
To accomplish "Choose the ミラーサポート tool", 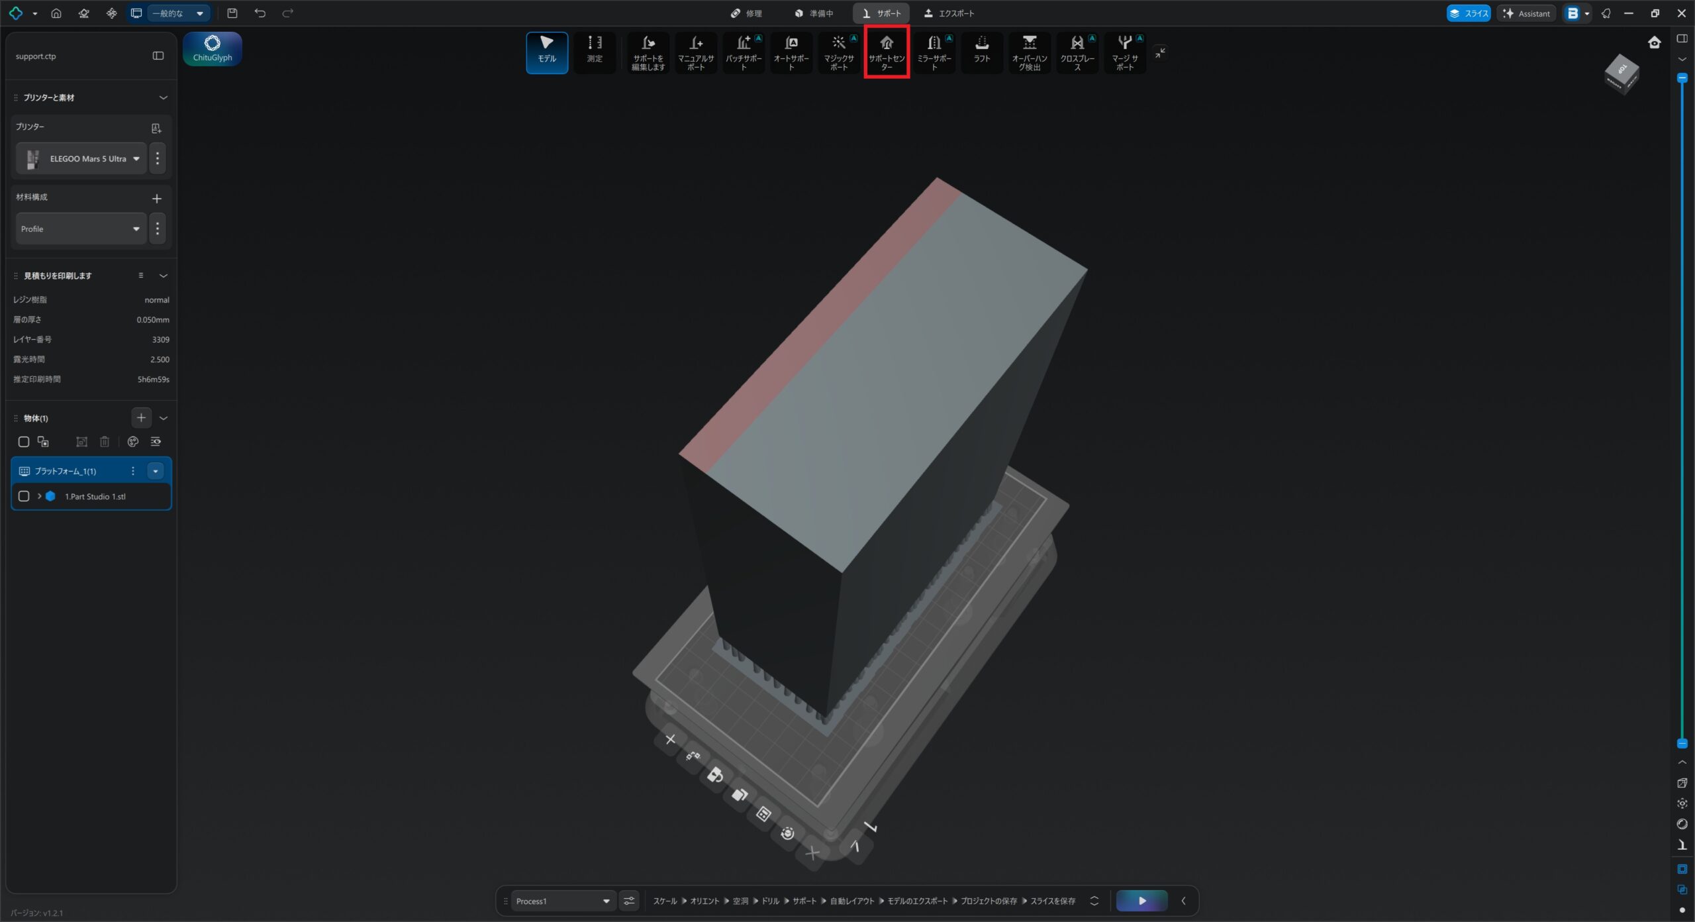I will 934,52.
